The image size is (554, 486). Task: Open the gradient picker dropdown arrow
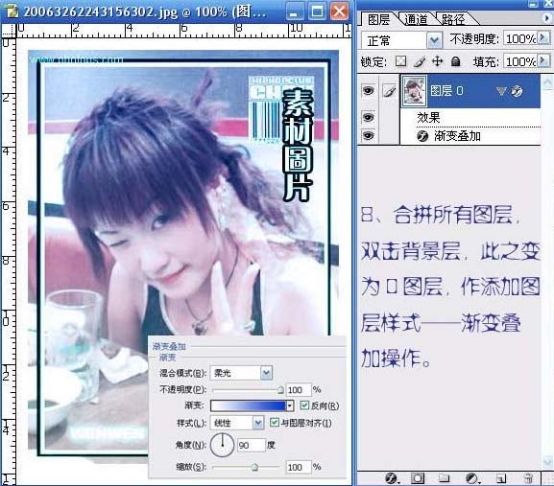[290, 405]
